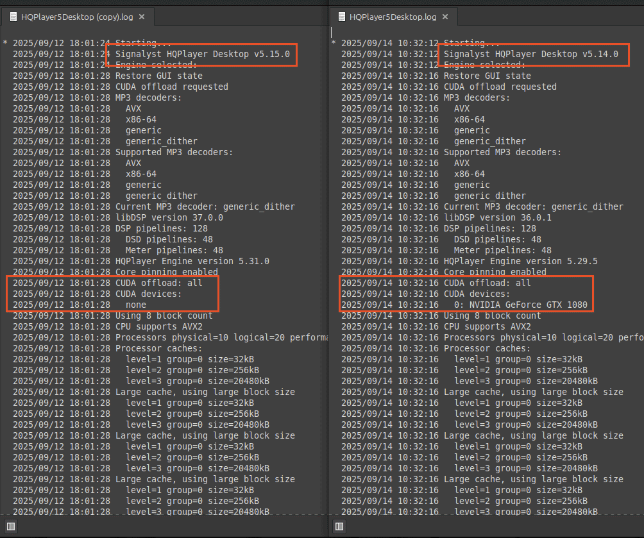The image size is (644, 538).
Task: Click the 10:32:16 'Supported MP3 decoders:' line
Action: (452, 153)
